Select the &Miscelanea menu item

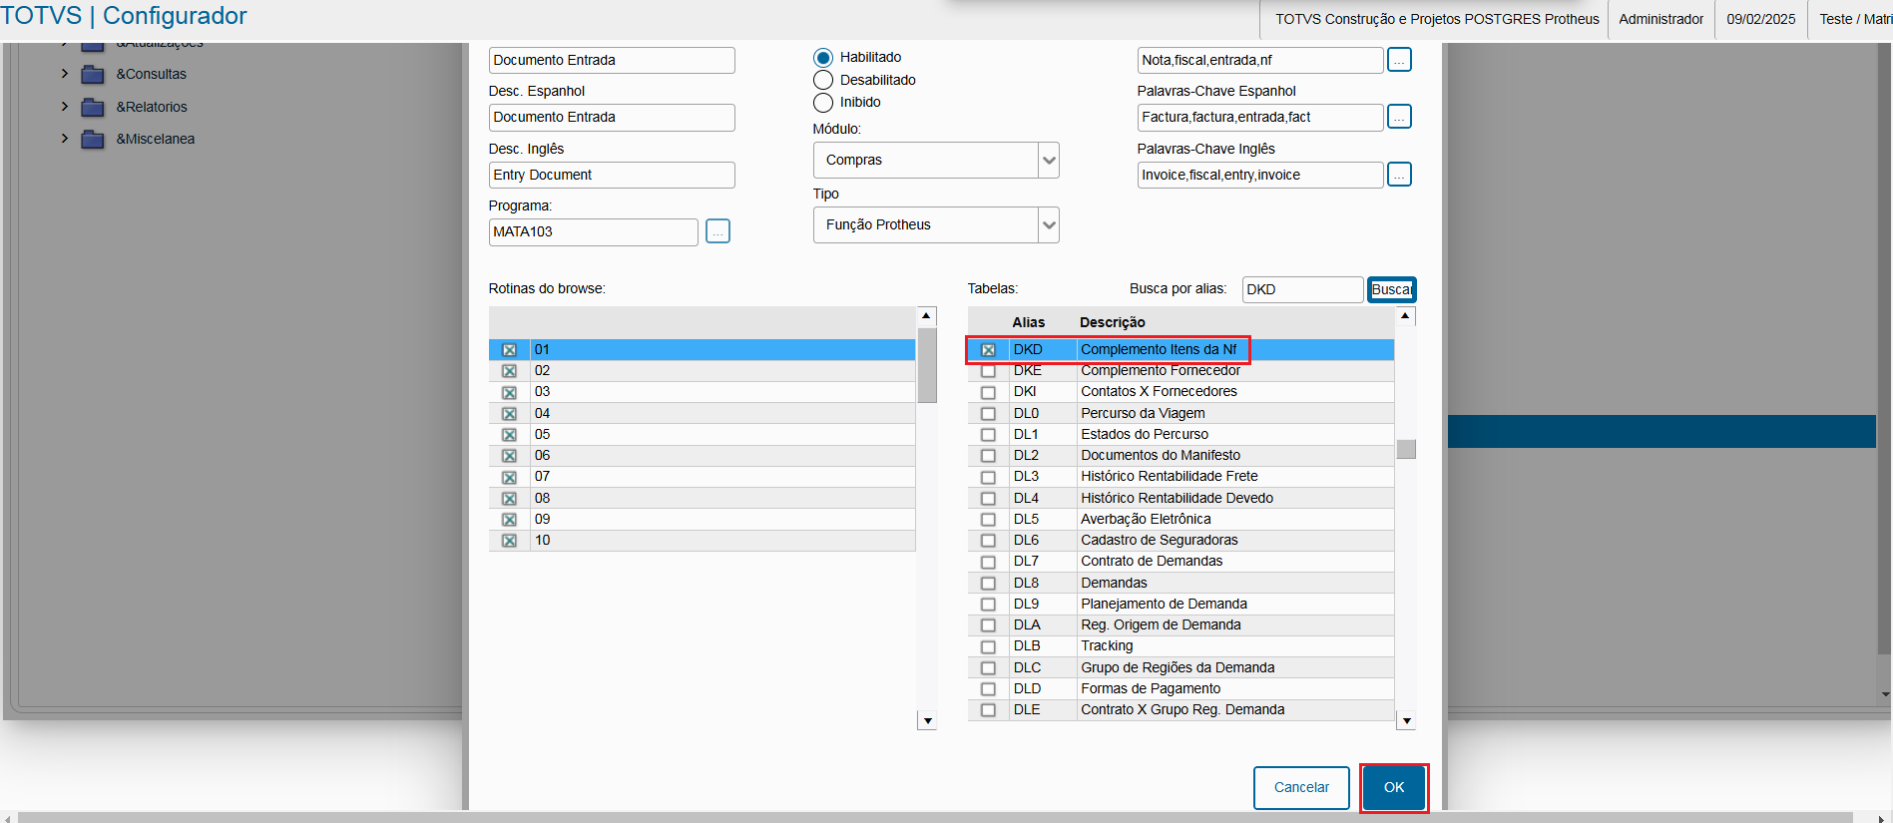155,139
